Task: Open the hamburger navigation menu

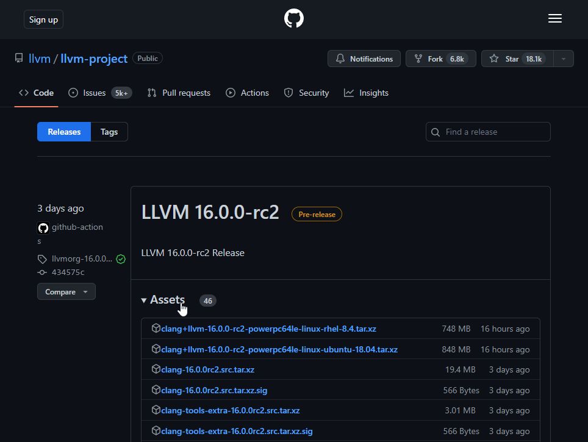Action: pos(554,19)
